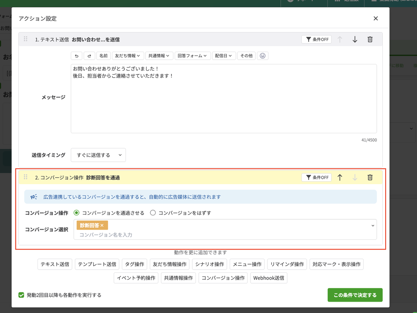
Task: Click the undo arrow in message toolbar
Action: [x=77, y=56]
